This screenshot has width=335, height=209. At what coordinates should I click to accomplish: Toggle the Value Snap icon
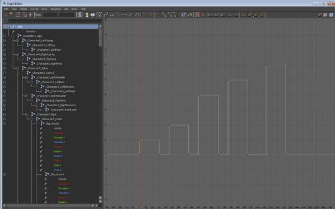[203, 15]
